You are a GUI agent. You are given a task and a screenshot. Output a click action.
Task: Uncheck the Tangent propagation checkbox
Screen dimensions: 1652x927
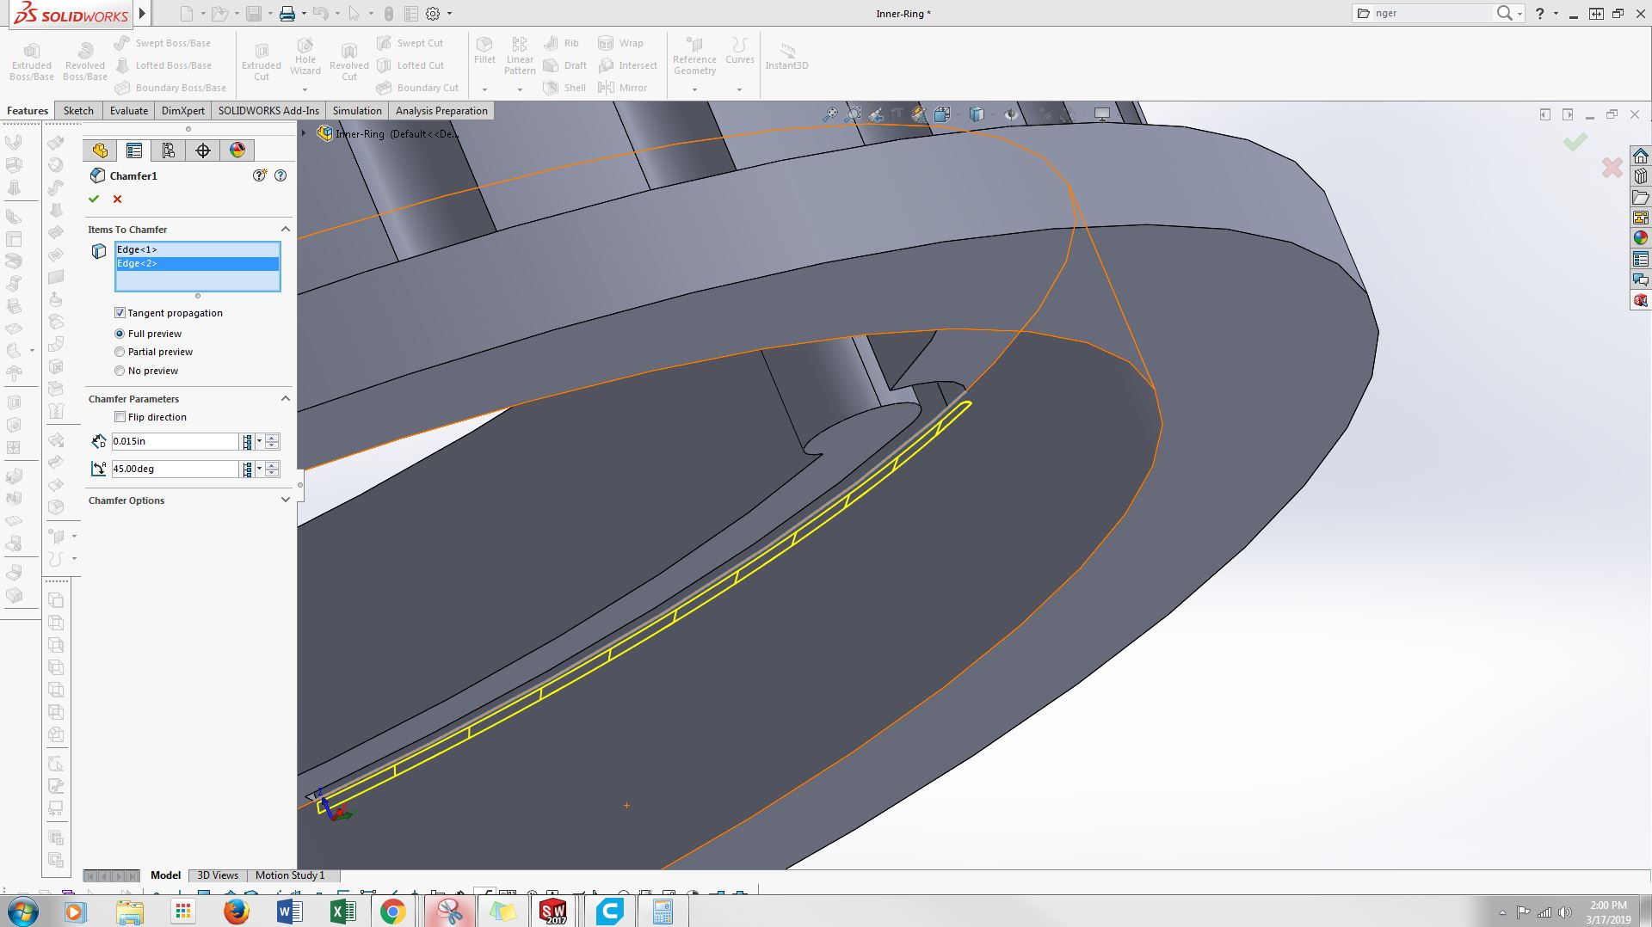coord(120,313)
